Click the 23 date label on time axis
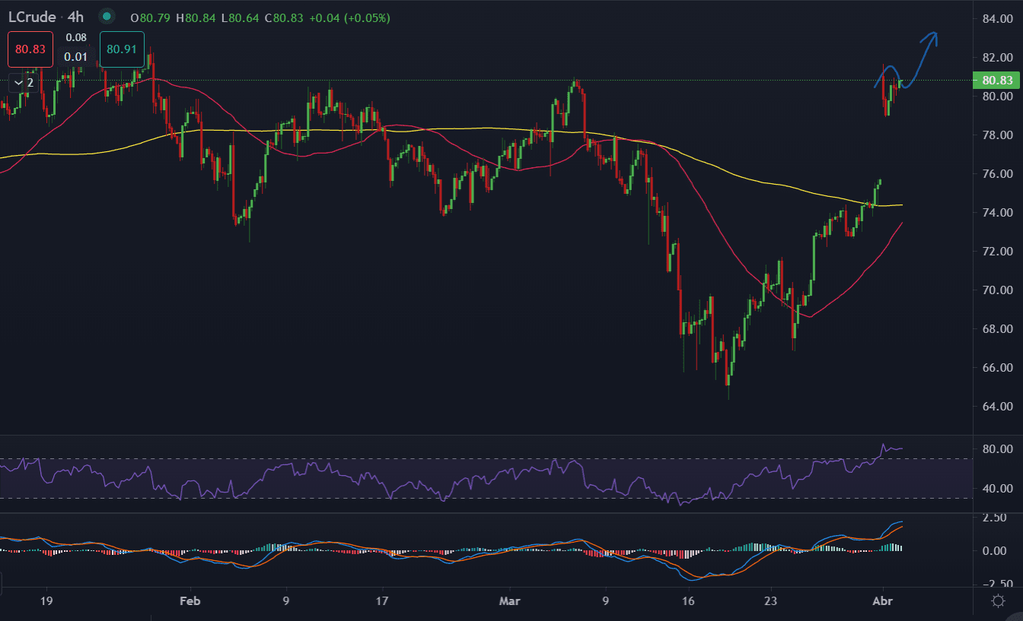1023x621 pixels. pyautogui.click(x=771, y=601)
